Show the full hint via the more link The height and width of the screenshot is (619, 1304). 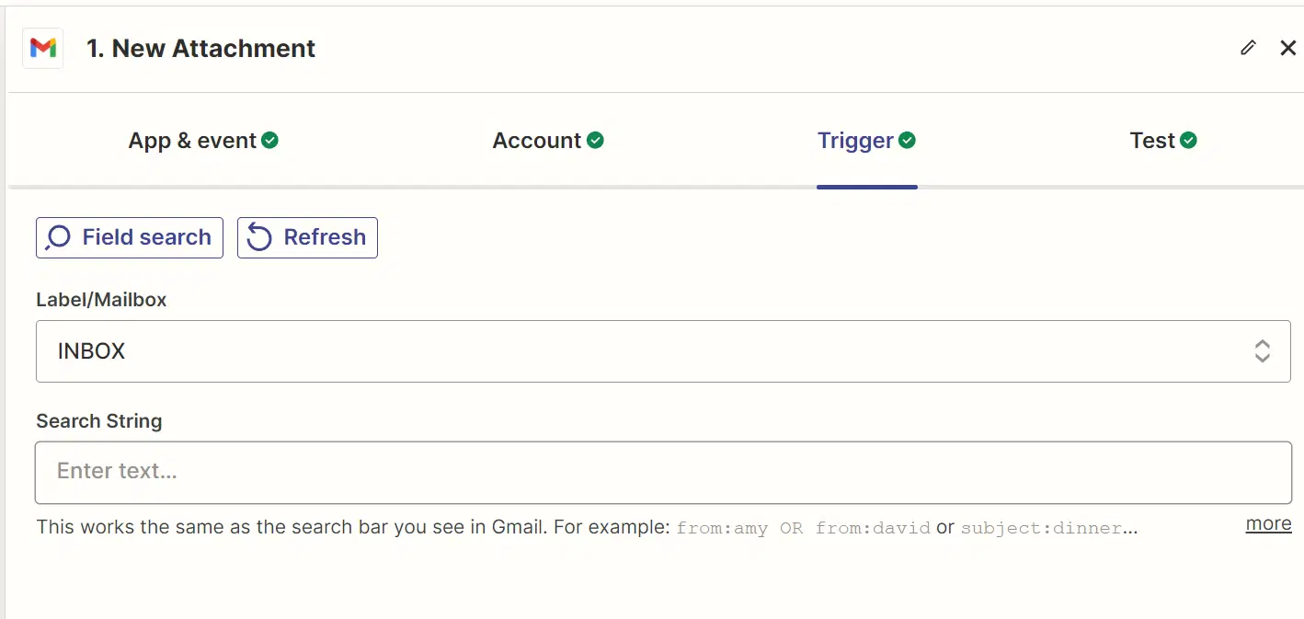tap(1268, 523)
